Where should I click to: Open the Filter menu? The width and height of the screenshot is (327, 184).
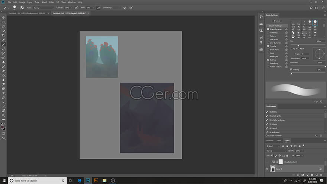tap(52, 2)
